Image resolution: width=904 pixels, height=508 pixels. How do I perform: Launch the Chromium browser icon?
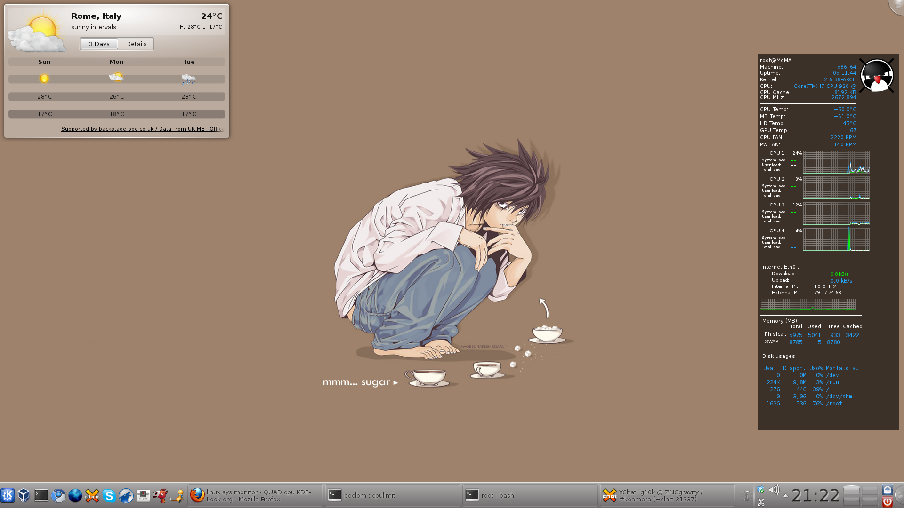point(58,495)
